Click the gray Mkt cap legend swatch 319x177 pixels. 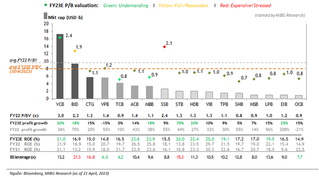[x=45, y=16]
